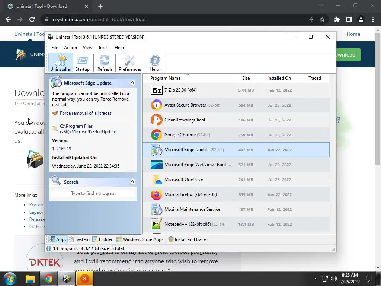Click the Uninstall Tool taskbar icon
Image resolution: width=381 pixels, height=286 pixels.
[x=66, y=279]
